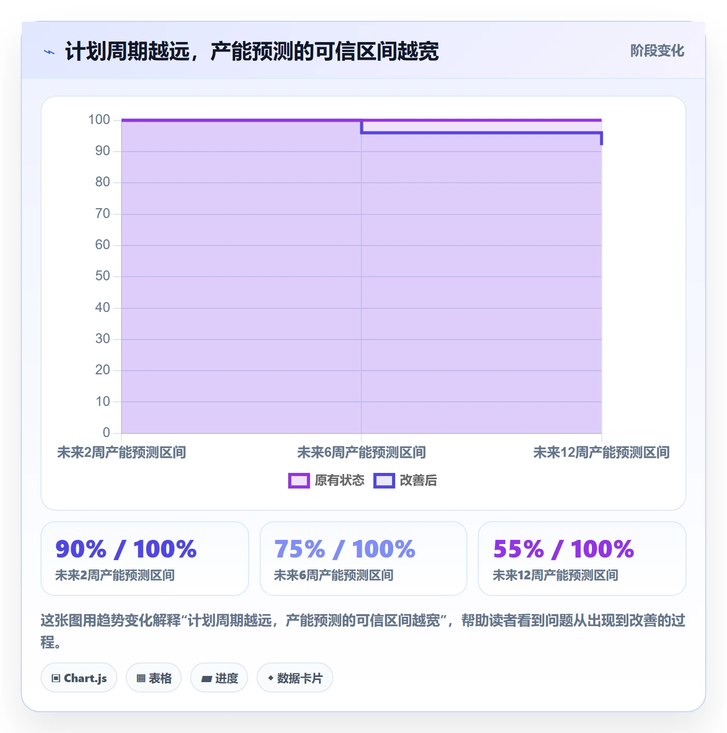Click x-axis label 未来12周产能预测区间 under chart
Viewport: 727px width, 733px height.
coord(601,453)
